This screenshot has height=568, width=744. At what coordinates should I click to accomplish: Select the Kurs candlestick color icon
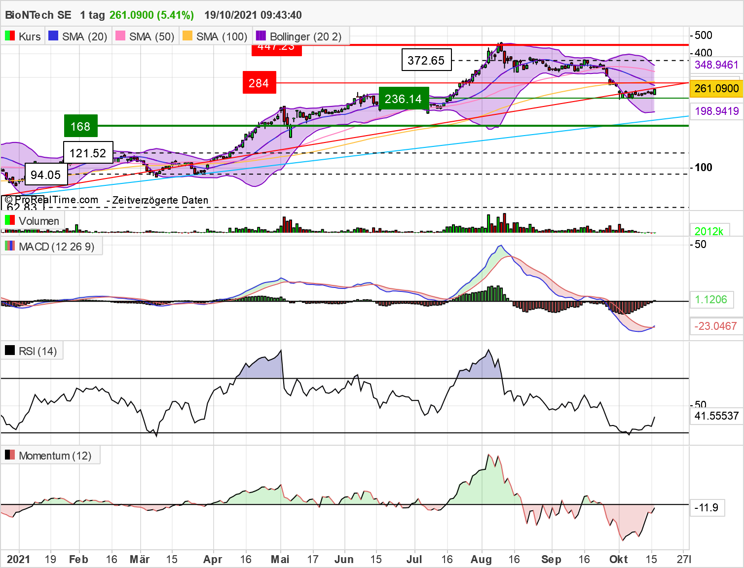[x=9, y=36]
